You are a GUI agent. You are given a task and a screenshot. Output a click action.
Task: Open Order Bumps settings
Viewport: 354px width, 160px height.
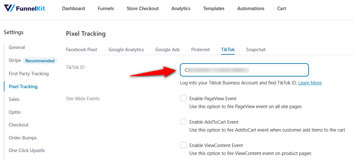click(x=23, y=138)
